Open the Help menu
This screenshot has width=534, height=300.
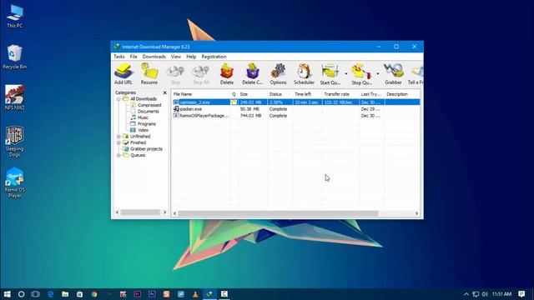(191, 57)
